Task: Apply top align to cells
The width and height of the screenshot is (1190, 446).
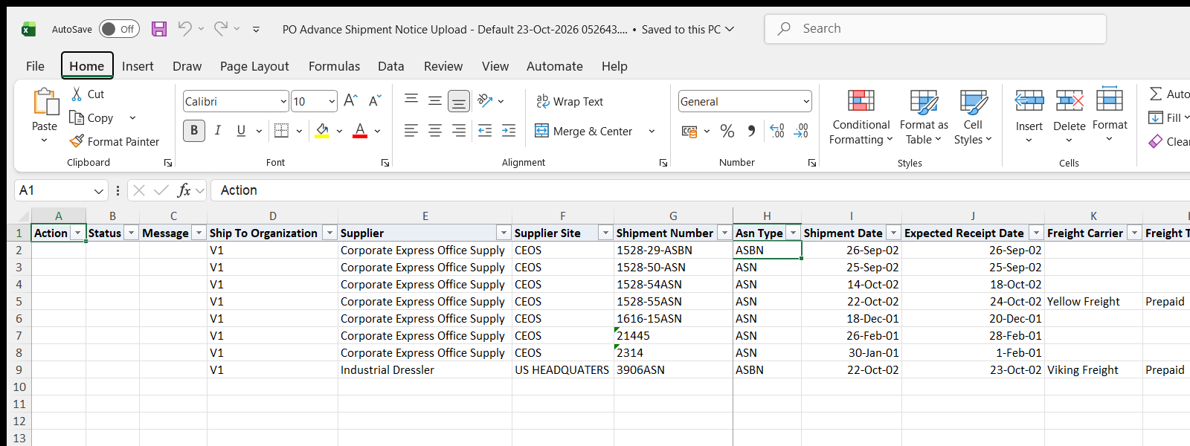Action: click(411, 100)
